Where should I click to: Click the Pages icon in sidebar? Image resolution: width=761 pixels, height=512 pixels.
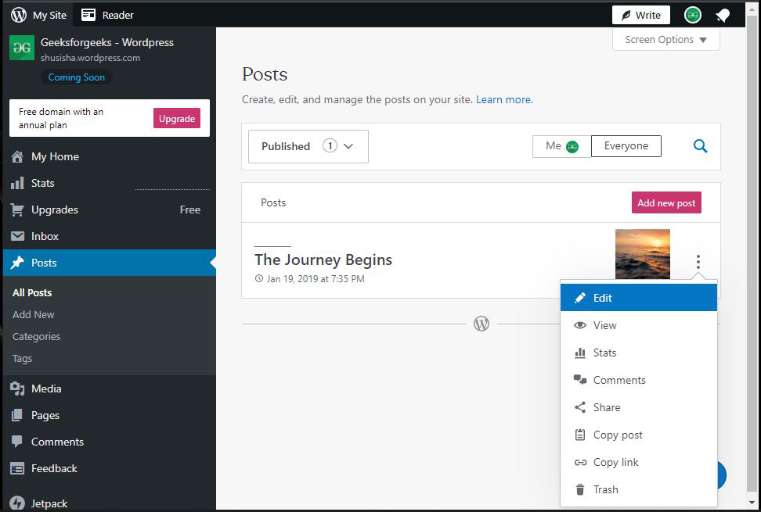click(x=17, y=415)
